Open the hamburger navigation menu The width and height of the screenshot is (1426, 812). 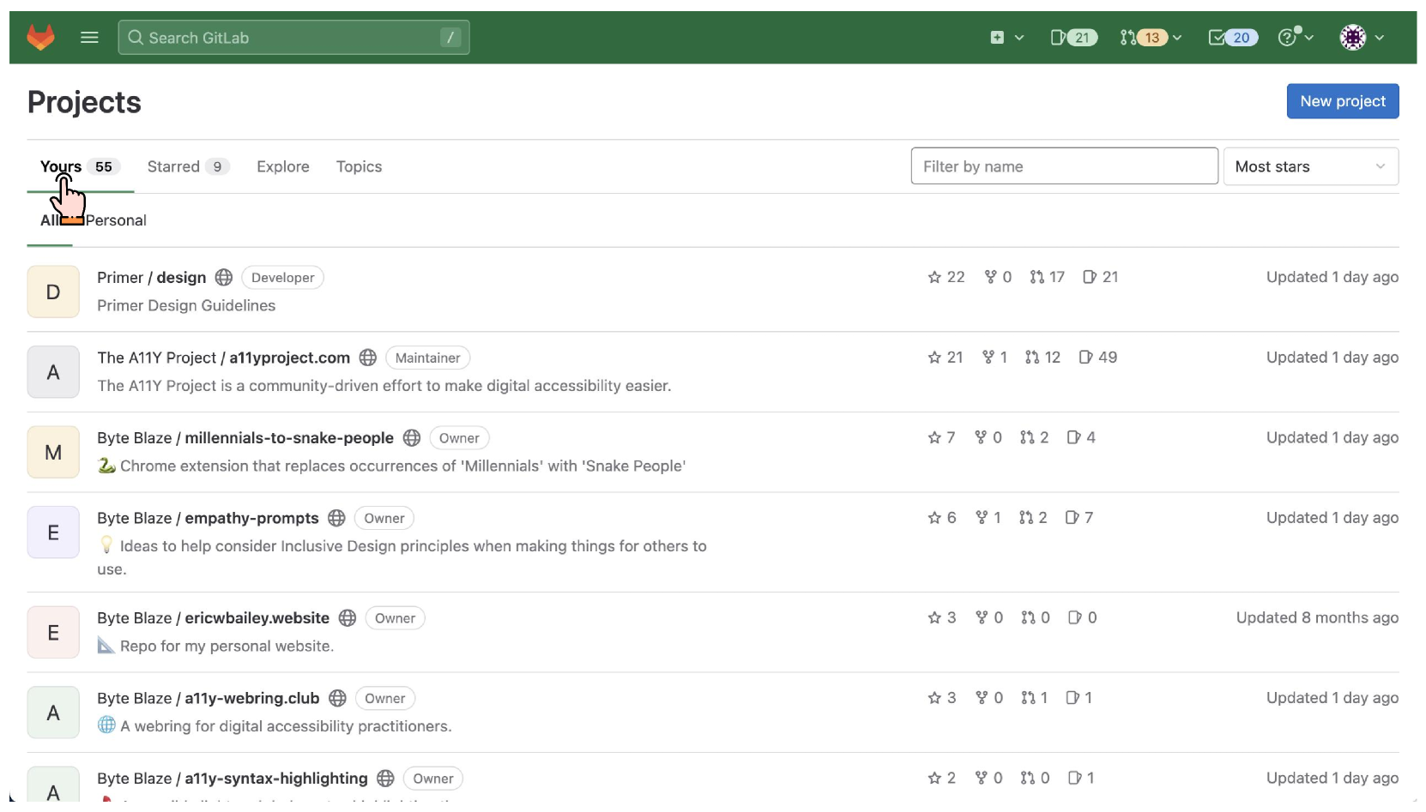pos(89,37)
